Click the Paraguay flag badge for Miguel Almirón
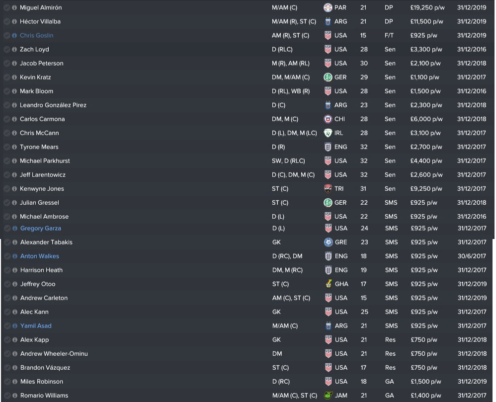Screen dimensions: 496x402 (x=328, y=7)
